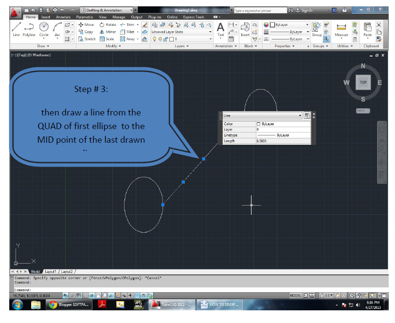This screenshot has height=323, width=395.
Task: Toggle Snap mode in status bar
Action: 72,296
